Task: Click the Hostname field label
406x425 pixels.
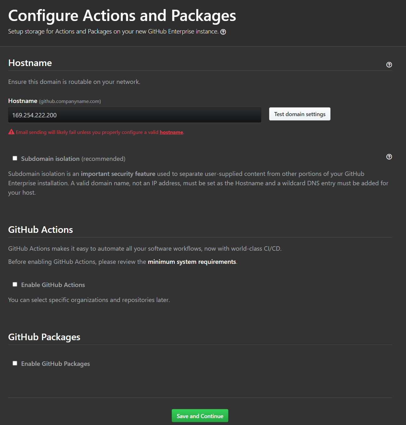Action: coord(23,101)
